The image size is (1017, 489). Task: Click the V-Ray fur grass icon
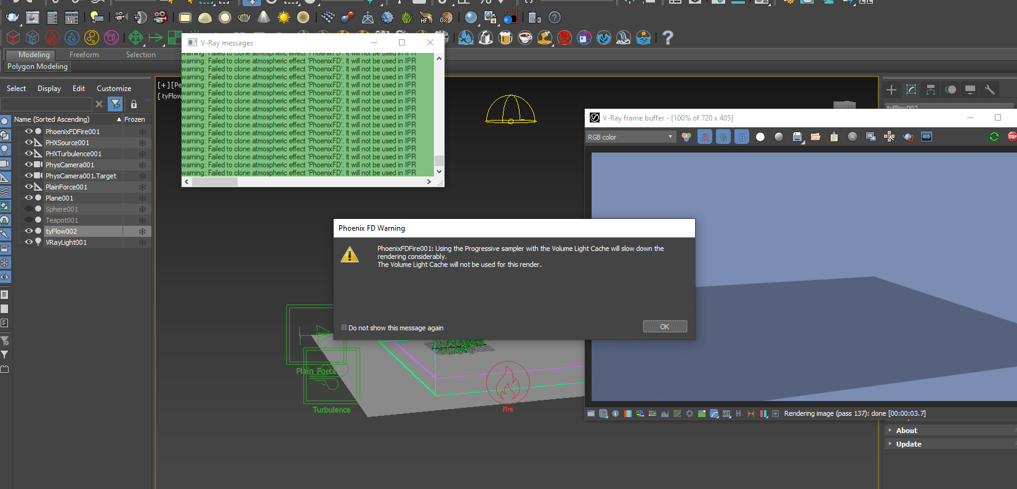tap(407, 17)
